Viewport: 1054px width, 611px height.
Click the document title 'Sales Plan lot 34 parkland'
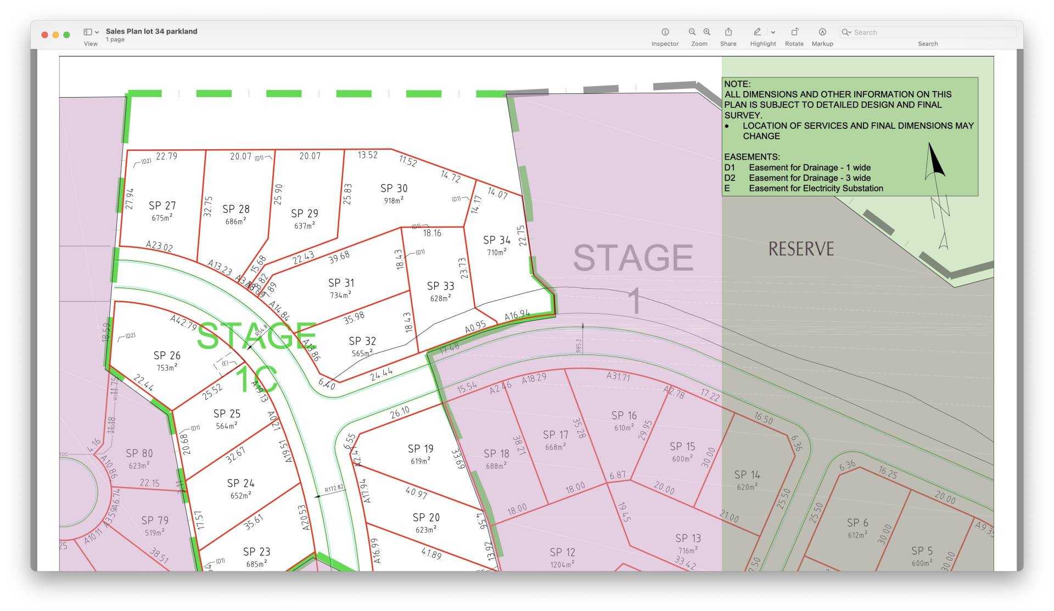pos(152,31)
